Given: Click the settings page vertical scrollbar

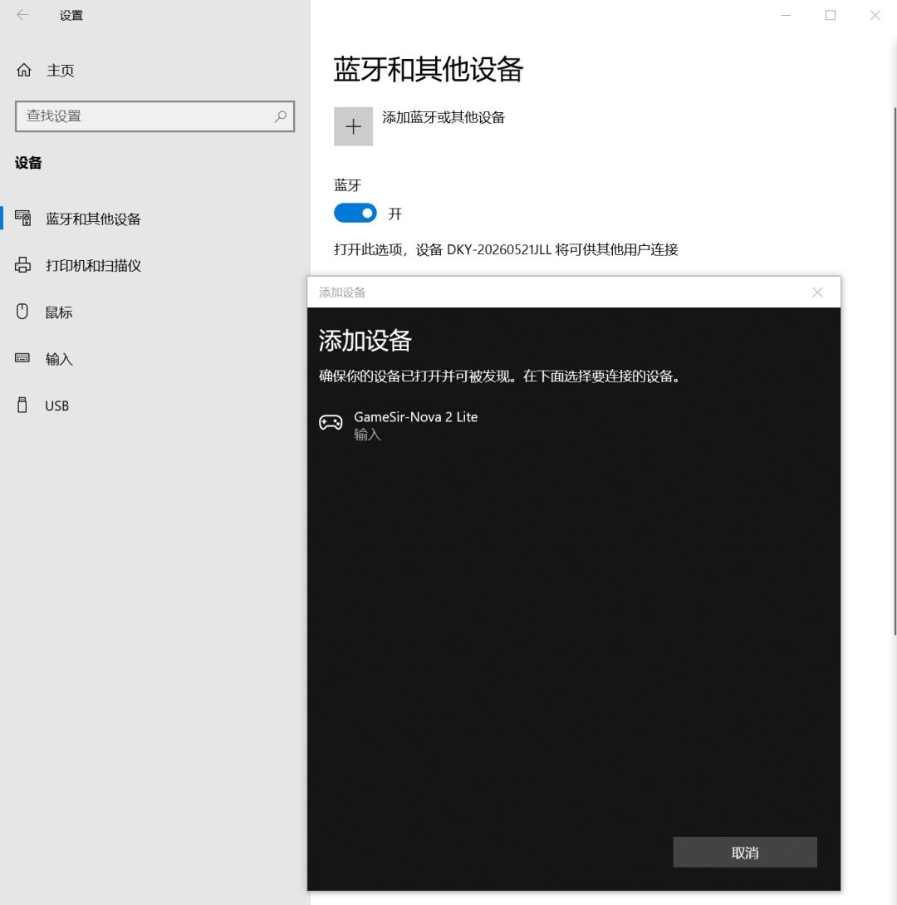Looking at the screenshot, I should [895, 371].
